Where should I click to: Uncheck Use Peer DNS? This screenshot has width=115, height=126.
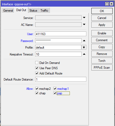[x=37, y=68]
